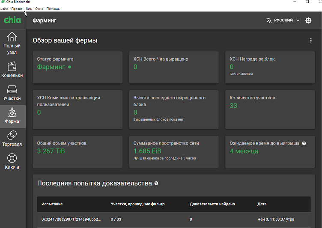Click the Выращенных блоков пока нет text
This screenshot has height=228, width=322.
158,119
